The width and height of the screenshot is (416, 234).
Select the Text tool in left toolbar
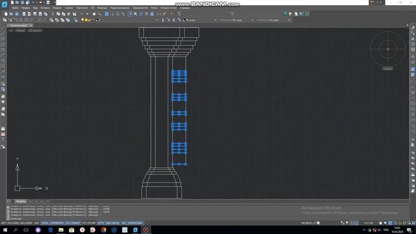coord(3,140)
